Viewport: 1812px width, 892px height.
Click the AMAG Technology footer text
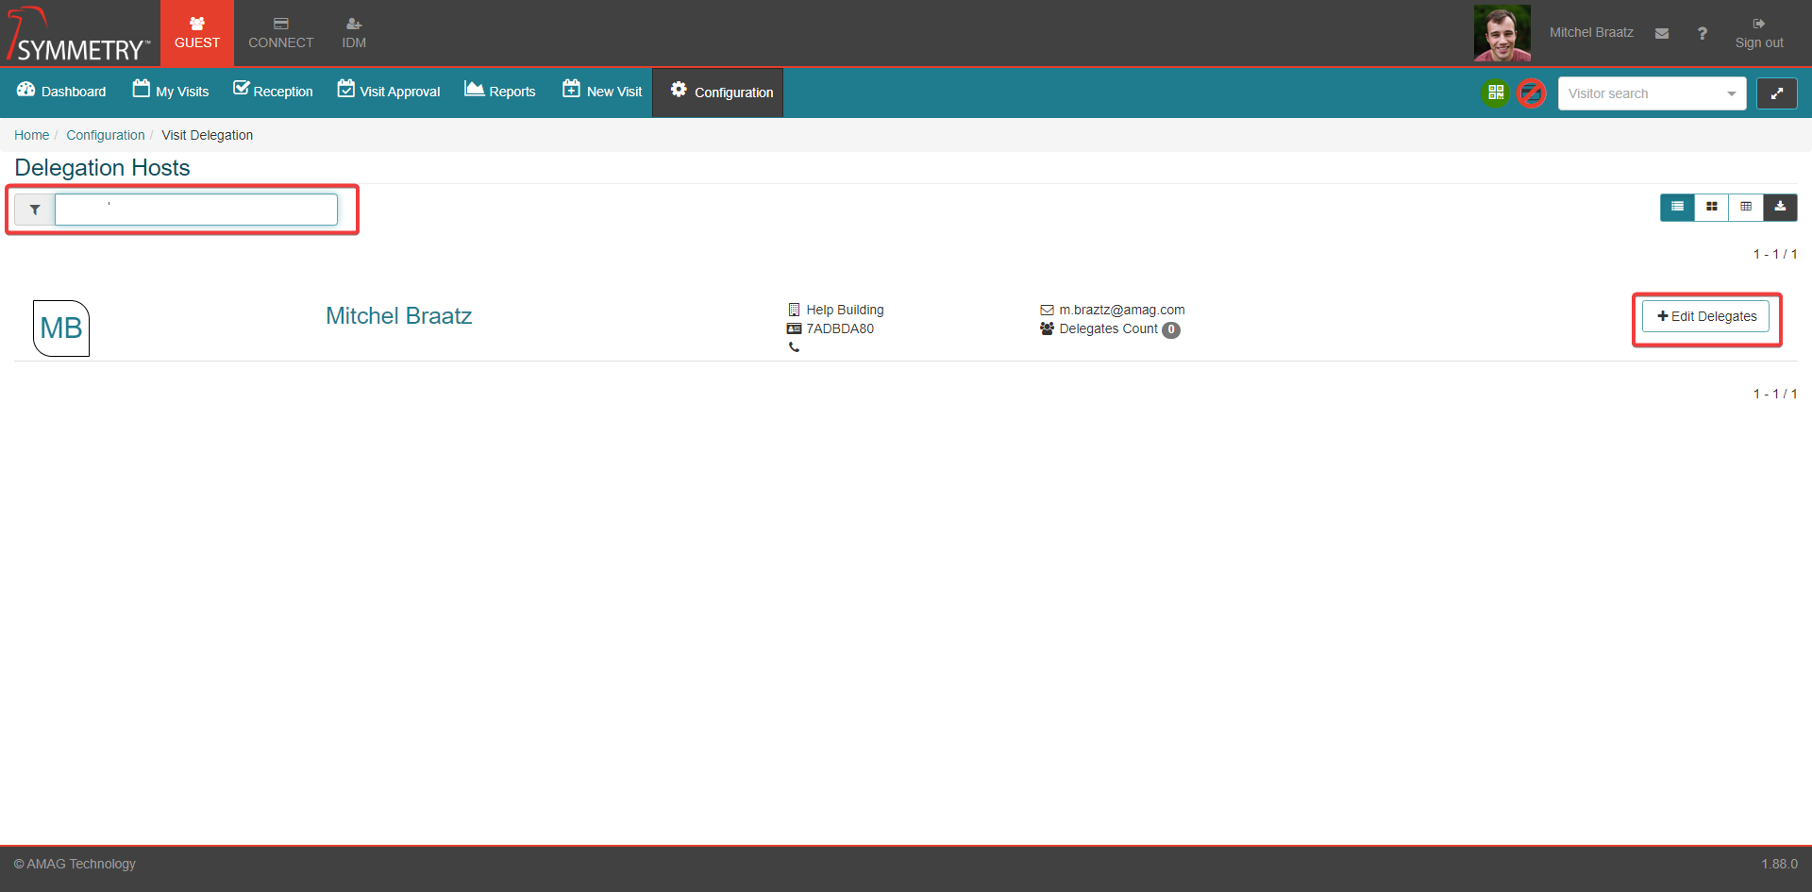pyautogui.click(x=75, y=864)
